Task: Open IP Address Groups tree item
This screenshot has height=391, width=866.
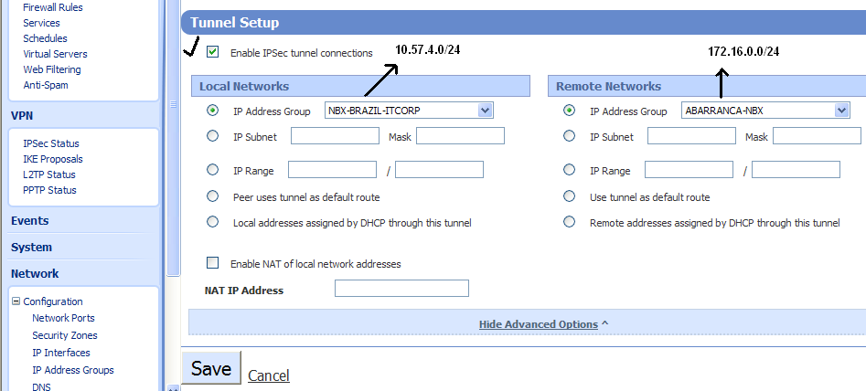Action: (x=73, y=370)
